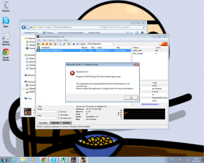This screenshot has width=204, height=163.
Task: Click the Explorer forward arrow button
Action: [28, 27]
